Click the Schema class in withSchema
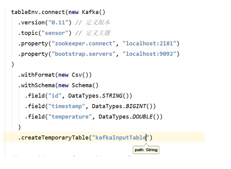This screenshot has height=169, width=231. (82, 85)
